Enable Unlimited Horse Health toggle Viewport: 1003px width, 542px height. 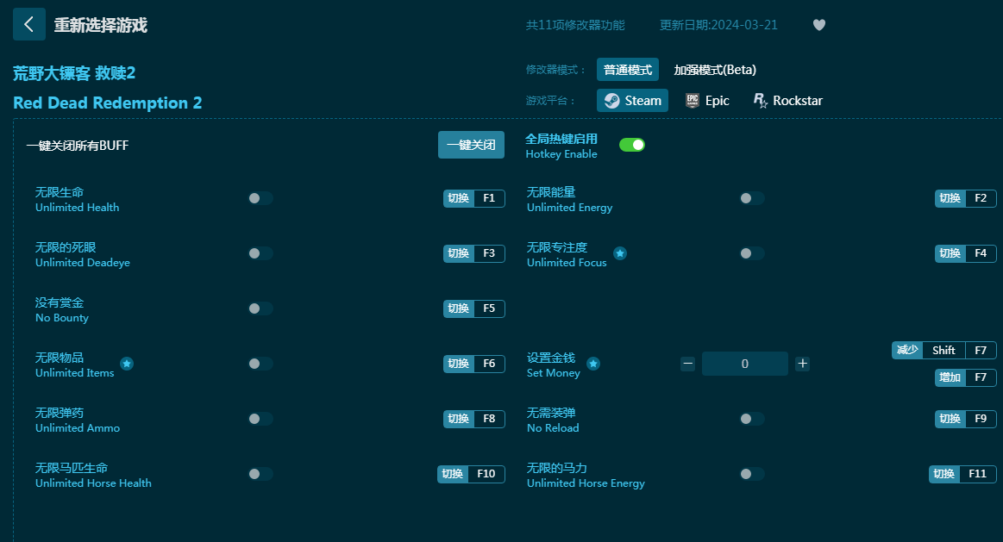[x=260, y=474]
